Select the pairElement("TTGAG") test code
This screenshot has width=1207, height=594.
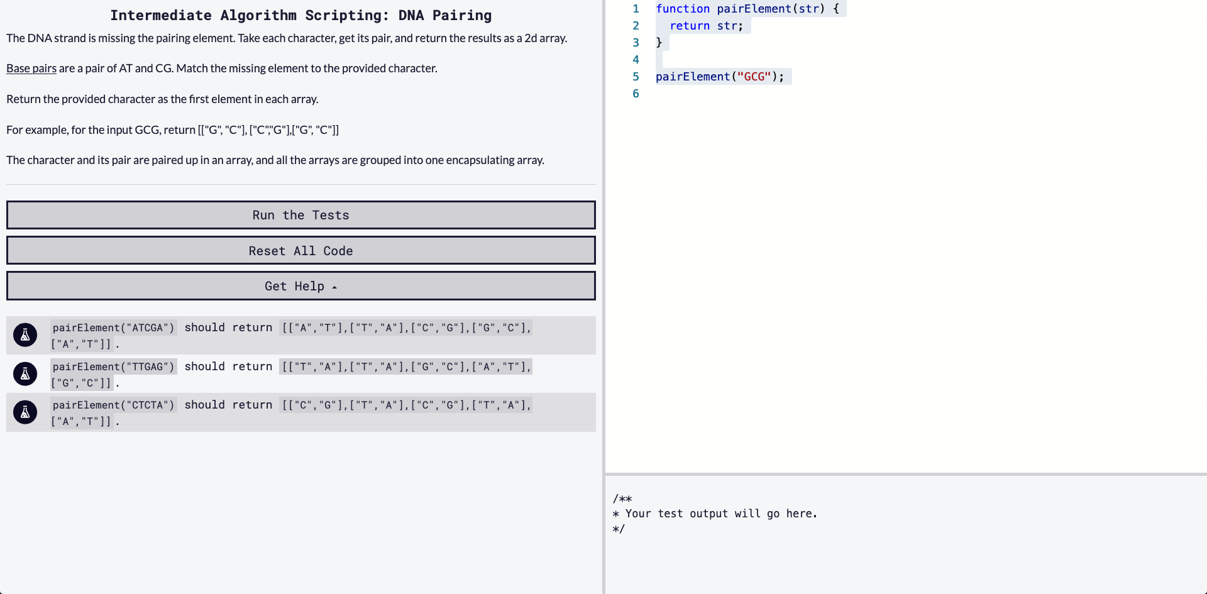[x=114, y=366]
